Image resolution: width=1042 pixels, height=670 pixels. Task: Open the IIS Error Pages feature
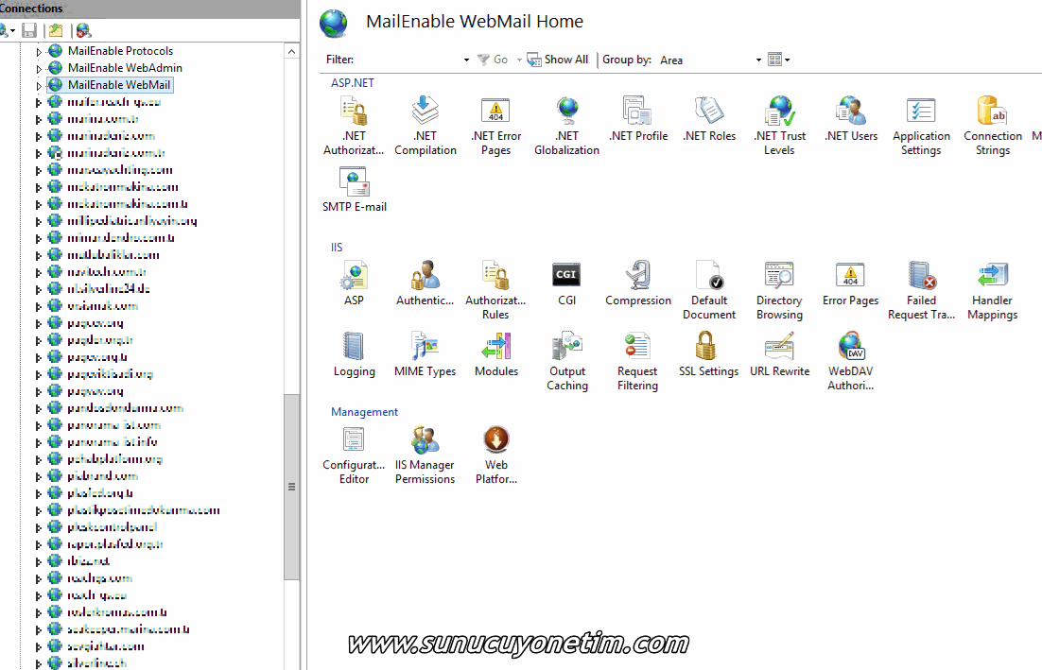851,283
